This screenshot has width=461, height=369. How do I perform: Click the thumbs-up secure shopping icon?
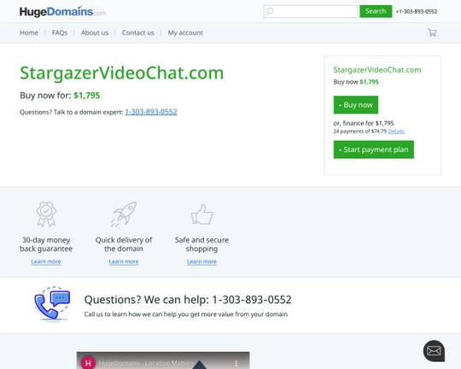[202, 214]
